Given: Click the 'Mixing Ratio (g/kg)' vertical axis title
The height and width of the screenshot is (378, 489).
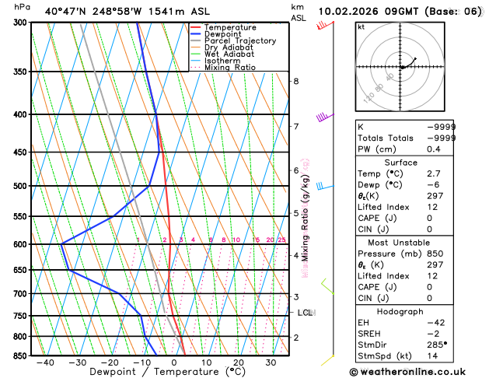Looking at the screenshot, I should (x=305, y=218).
